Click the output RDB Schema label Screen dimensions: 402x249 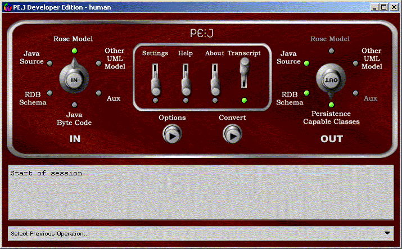click(290, 98)
